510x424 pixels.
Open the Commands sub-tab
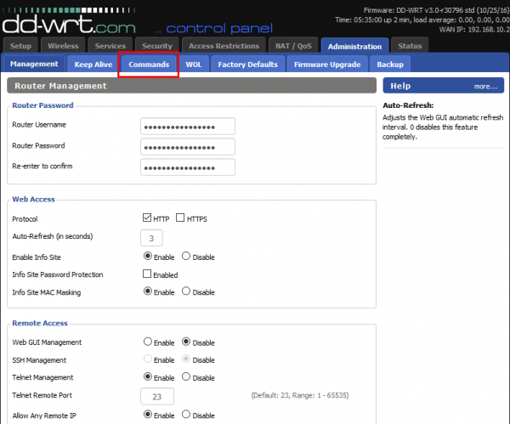click(149, 65)
